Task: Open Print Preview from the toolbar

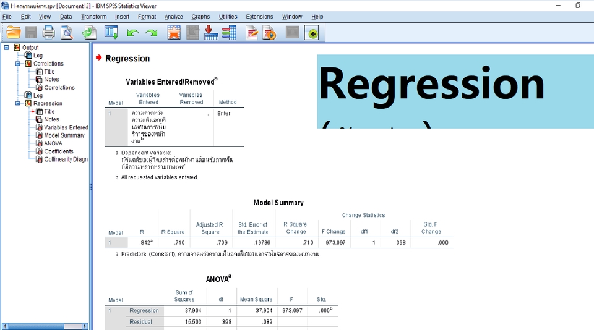Action: click(x=67, y=32)
